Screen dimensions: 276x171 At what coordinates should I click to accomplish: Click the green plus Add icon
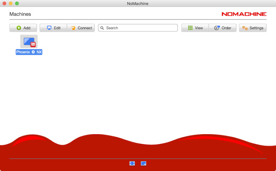19,28
